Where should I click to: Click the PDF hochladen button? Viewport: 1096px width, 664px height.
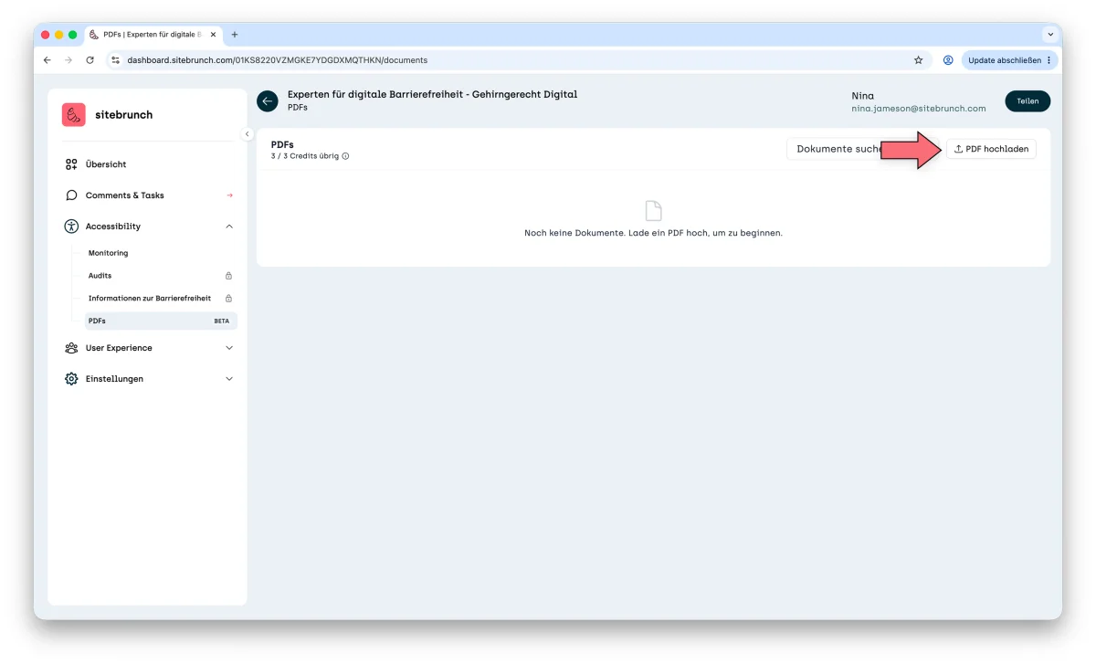(x=991, y=149)
